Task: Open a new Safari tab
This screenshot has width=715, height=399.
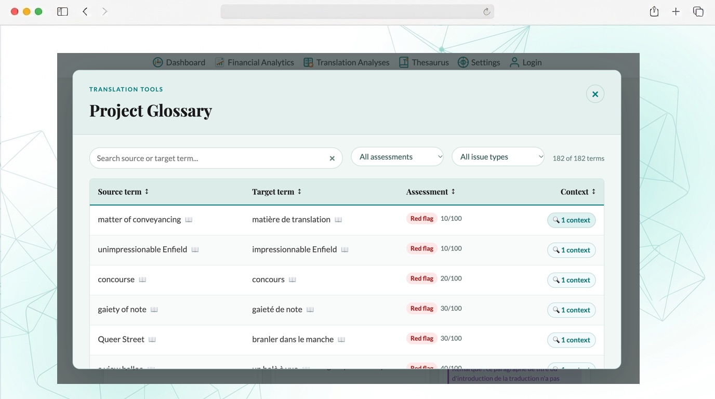Action: [676, 11]
